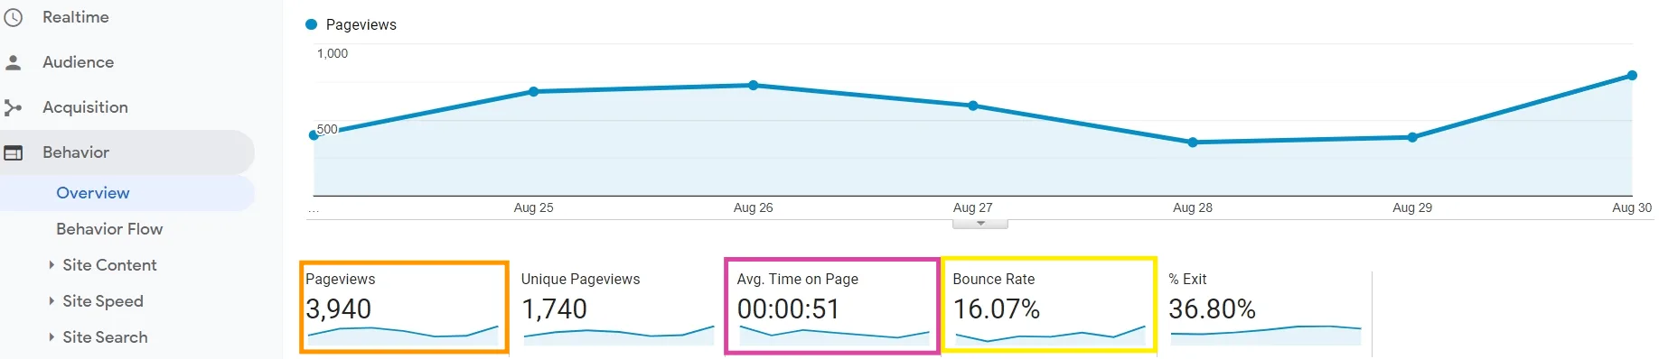This screenshot has width=1659, height=359.
Task: Click the 500 y-axis label
Action: [x=327, y=129]
